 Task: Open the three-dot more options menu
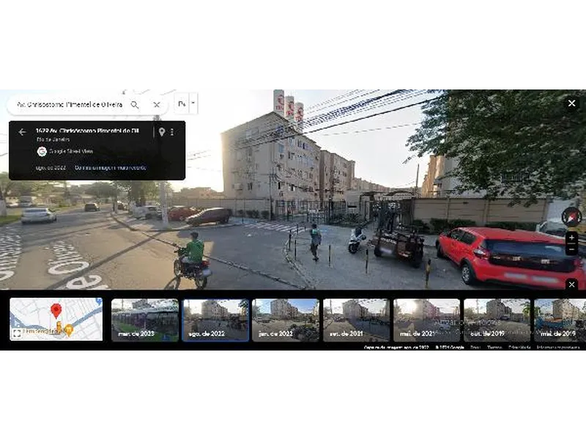pos(173,132)
